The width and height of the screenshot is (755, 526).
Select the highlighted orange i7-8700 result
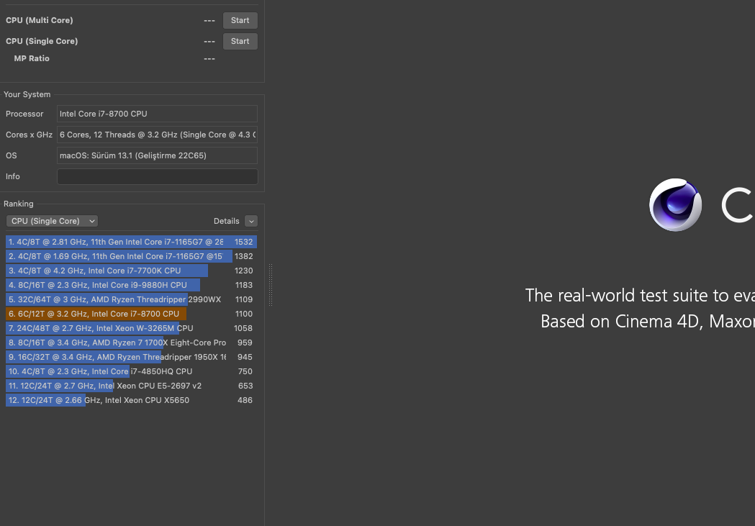[x=131, y=314]
